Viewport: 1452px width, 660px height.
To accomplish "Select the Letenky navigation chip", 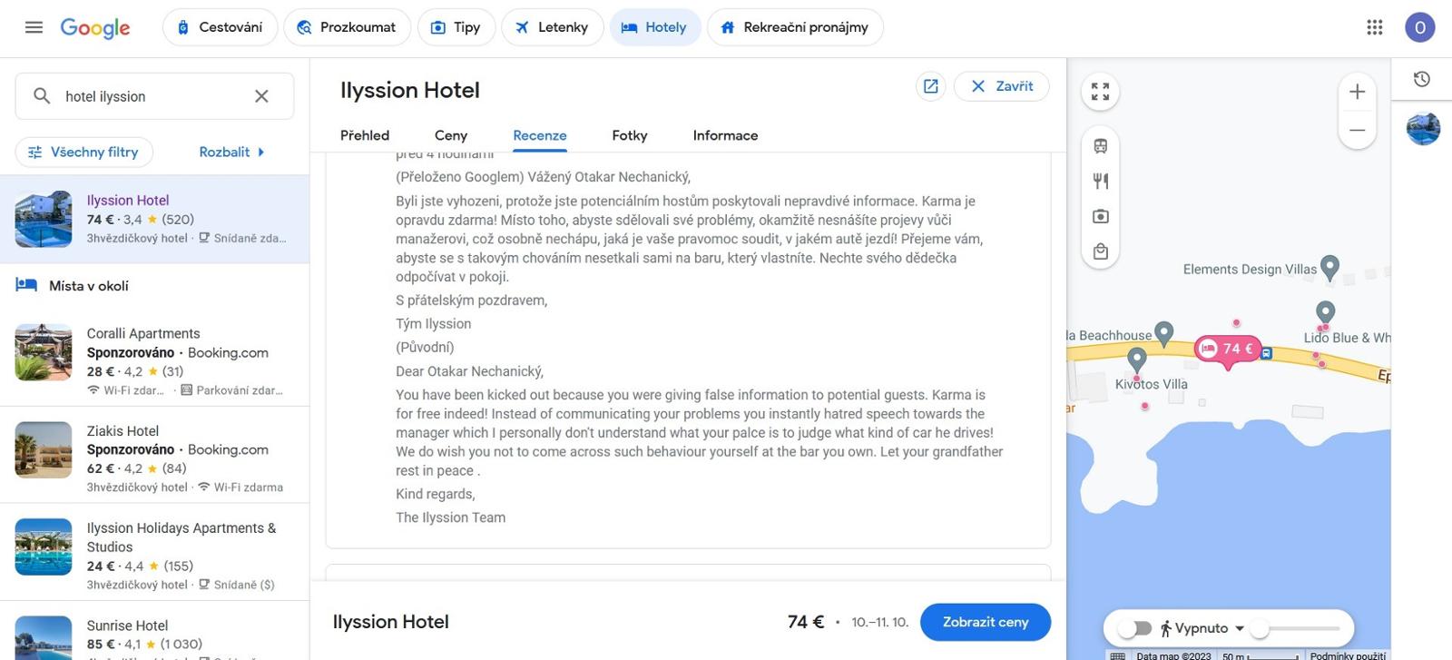I will 552,27.
